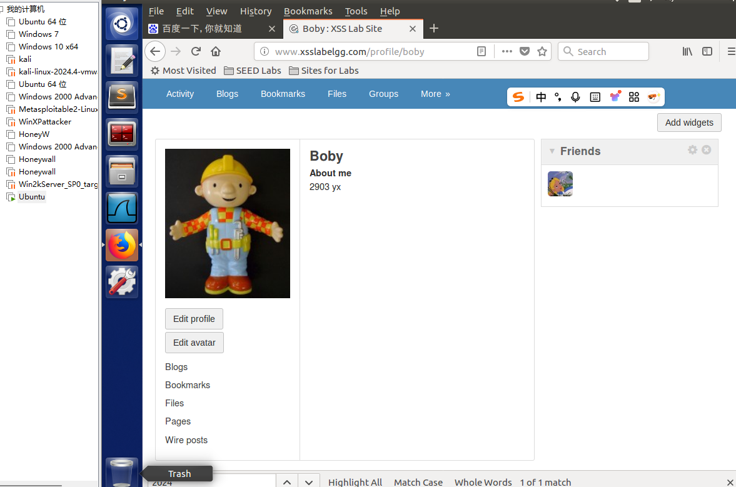This screenshot has height=487, width=736.
Task: Show site information for xsslabelgg.com
Action: click(265, 52)
